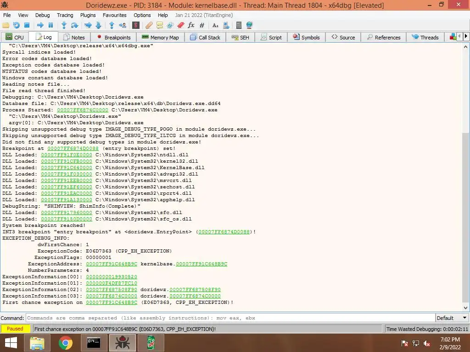Follow the KernelBase.dll load address link
Viewport: 470px width, 352px height.
click(67, 168)
